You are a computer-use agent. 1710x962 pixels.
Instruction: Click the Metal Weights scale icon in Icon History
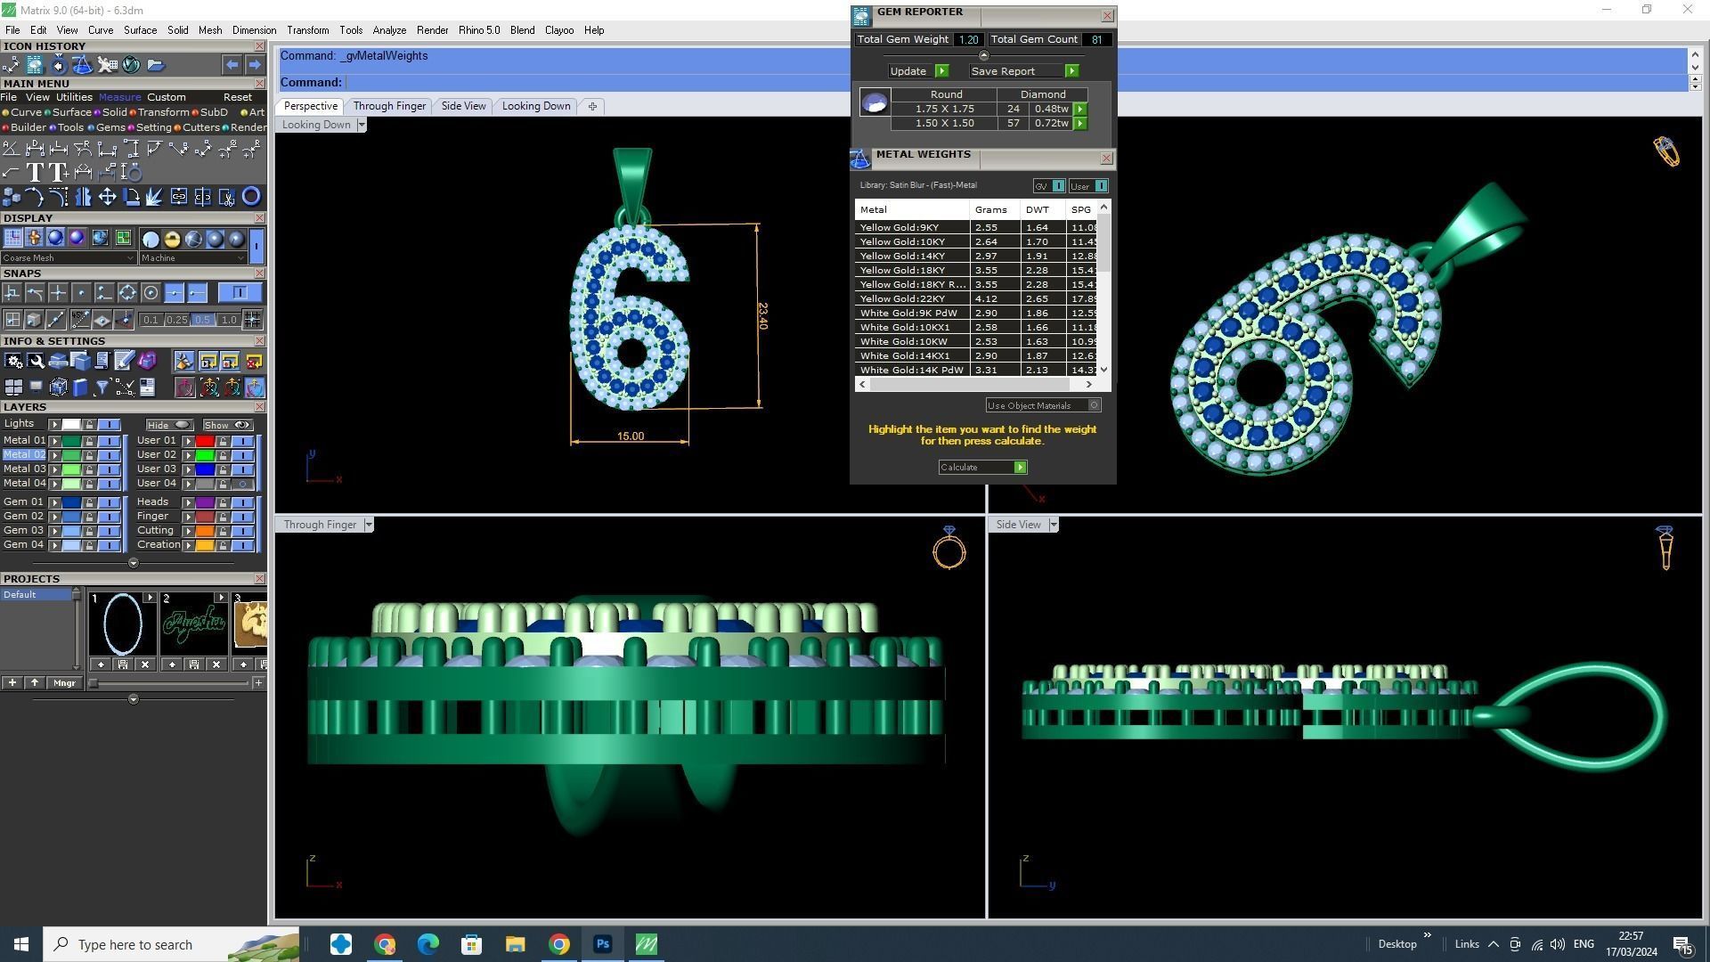(x=82, y=65)
